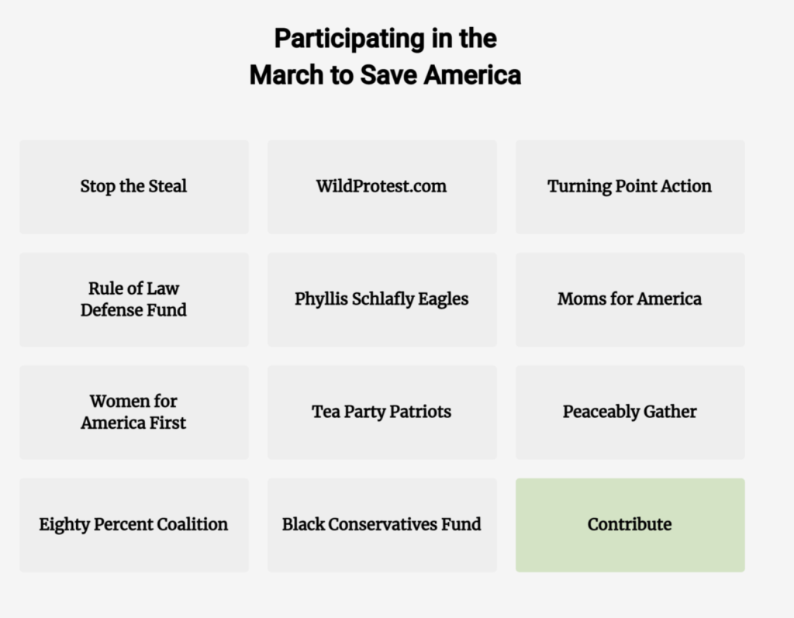
Task: Follow the Peaceably Gather participant link
Action: click(630, 412)
